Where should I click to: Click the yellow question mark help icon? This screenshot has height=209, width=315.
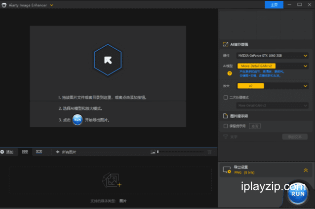click(x=230, y=73)
